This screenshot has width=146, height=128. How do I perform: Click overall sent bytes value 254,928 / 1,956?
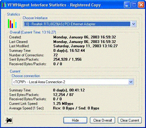click(67, 59)
